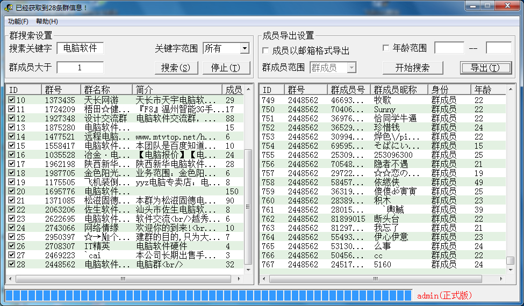Image resolution: width=524 pixels, height=306 pixels.
Task: Click the left list horizontal scrollbar
Action: (x=124, y=279)
